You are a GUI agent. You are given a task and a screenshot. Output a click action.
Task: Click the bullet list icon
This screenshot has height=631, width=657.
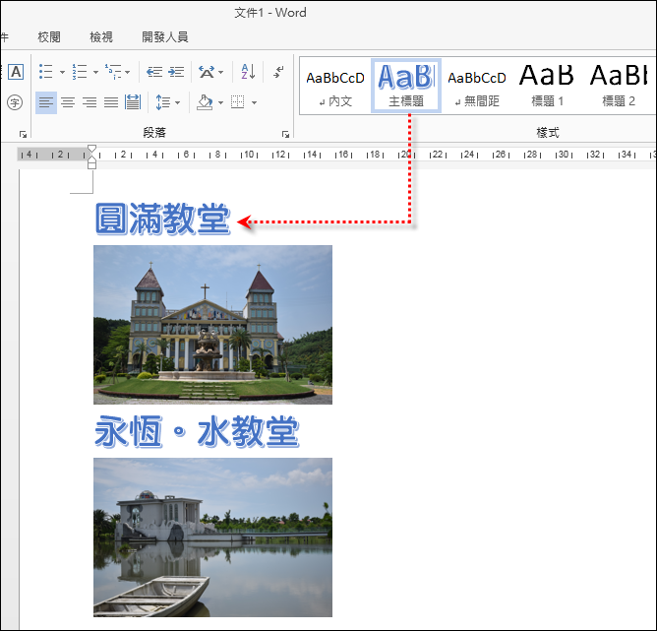45,72
